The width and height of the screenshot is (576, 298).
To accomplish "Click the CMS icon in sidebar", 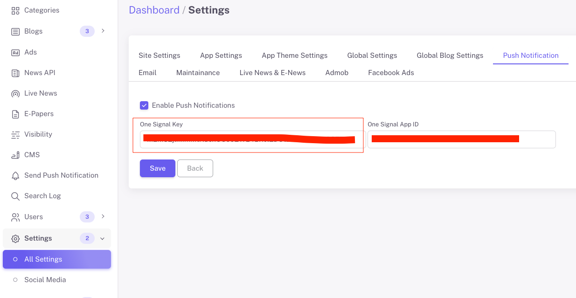I will pos(15,155).
